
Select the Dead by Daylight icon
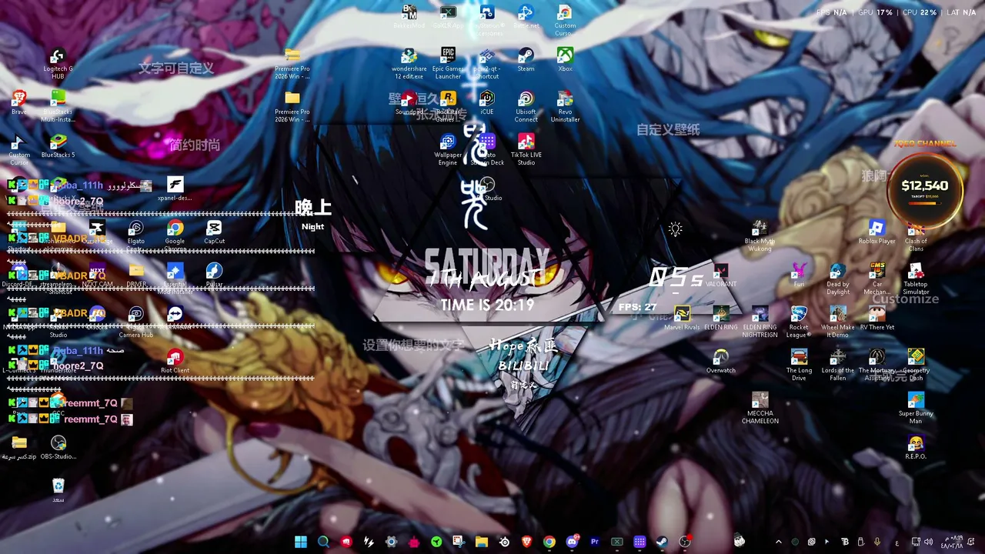coord(838,279)
